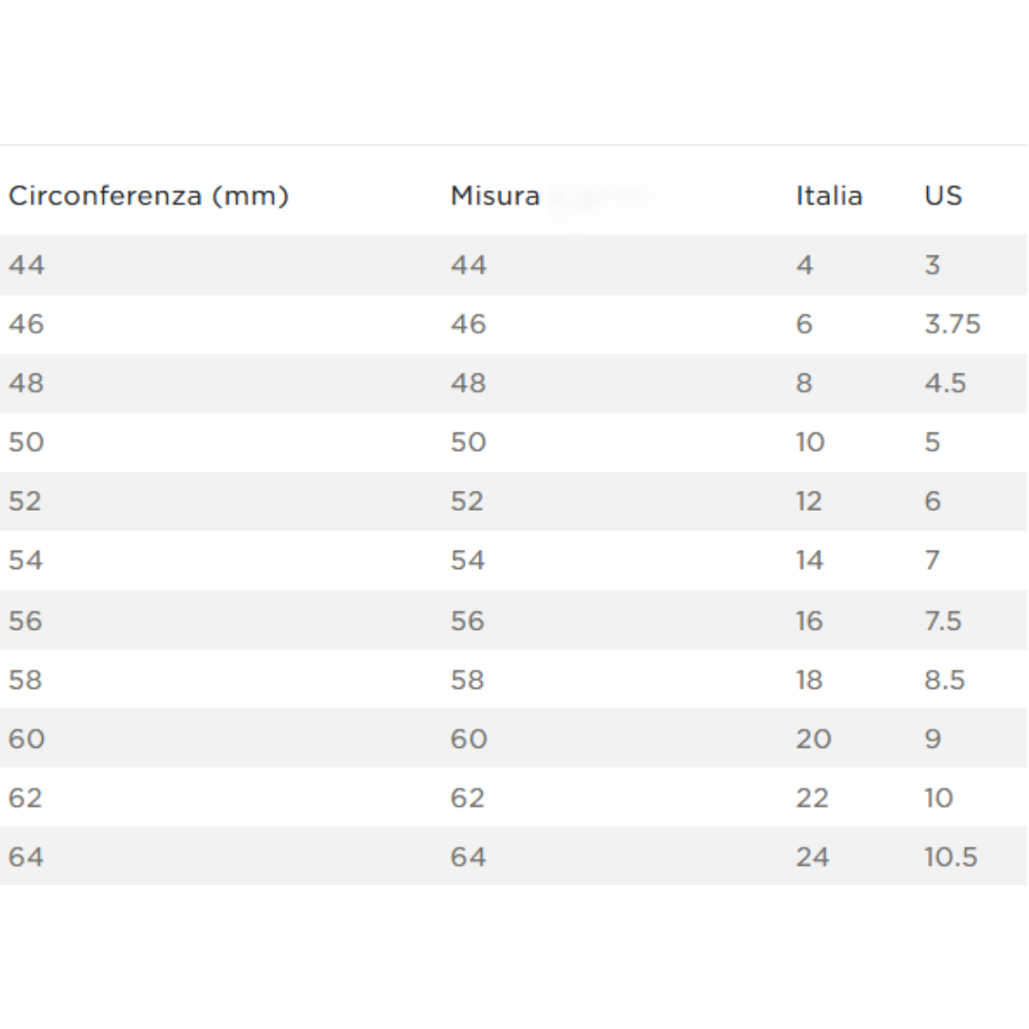Screen dimensions: 1029x1029
Task: Click US size 7.5 value
Action: [x=942, y=621]
